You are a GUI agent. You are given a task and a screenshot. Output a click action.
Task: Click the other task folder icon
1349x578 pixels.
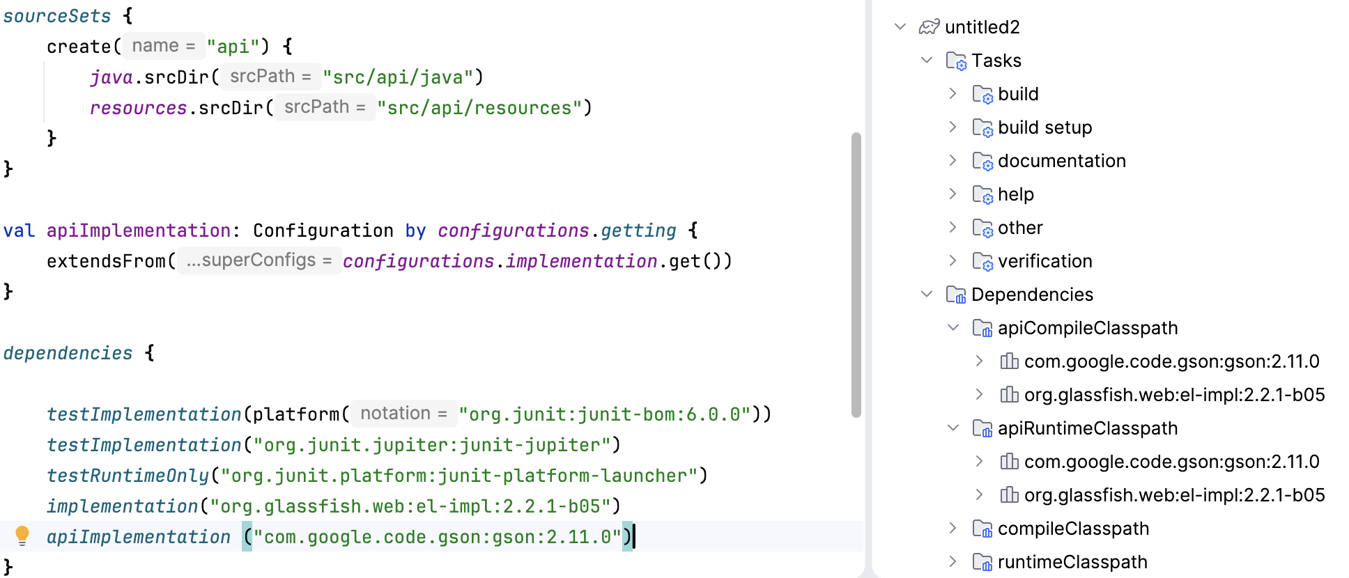coord(982,228)
